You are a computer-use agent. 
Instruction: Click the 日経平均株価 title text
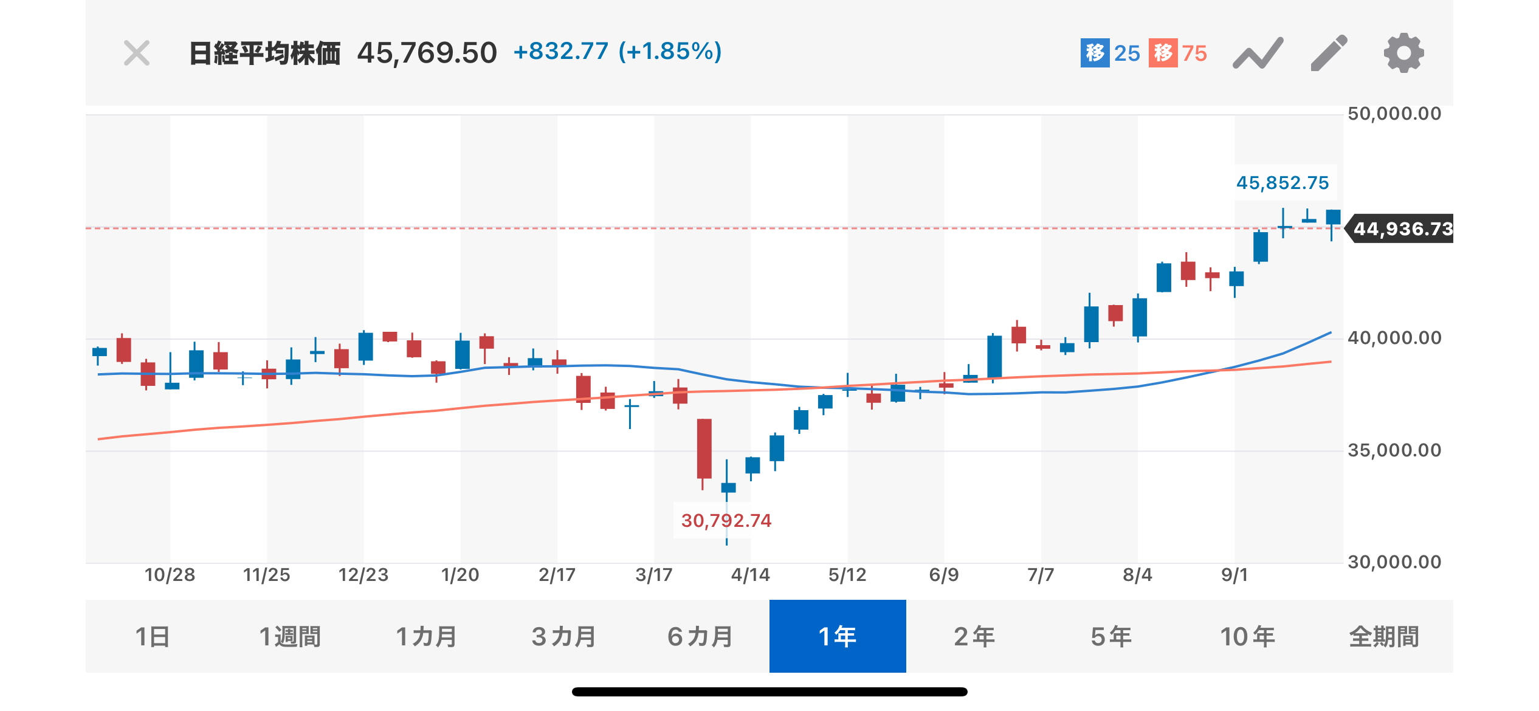click(265, 53)
